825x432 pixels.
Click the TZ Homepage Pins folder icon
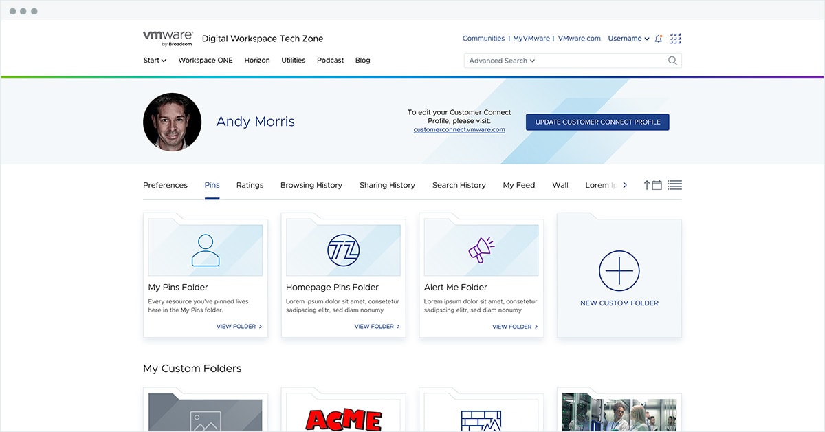343,250
